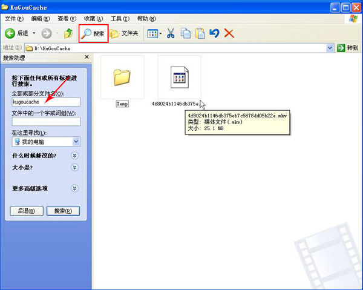Image resolution: width=363 pixels, height=290 pixels.
Task: Expand the 什么时候修改的? section
Action: [74, 156]
